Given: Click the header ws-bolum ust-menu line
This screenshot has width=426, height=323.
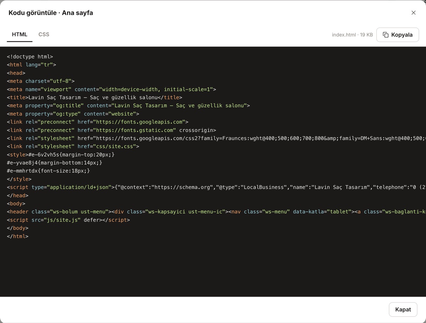Looking at the screenshot, I should [x=216, y=212].
